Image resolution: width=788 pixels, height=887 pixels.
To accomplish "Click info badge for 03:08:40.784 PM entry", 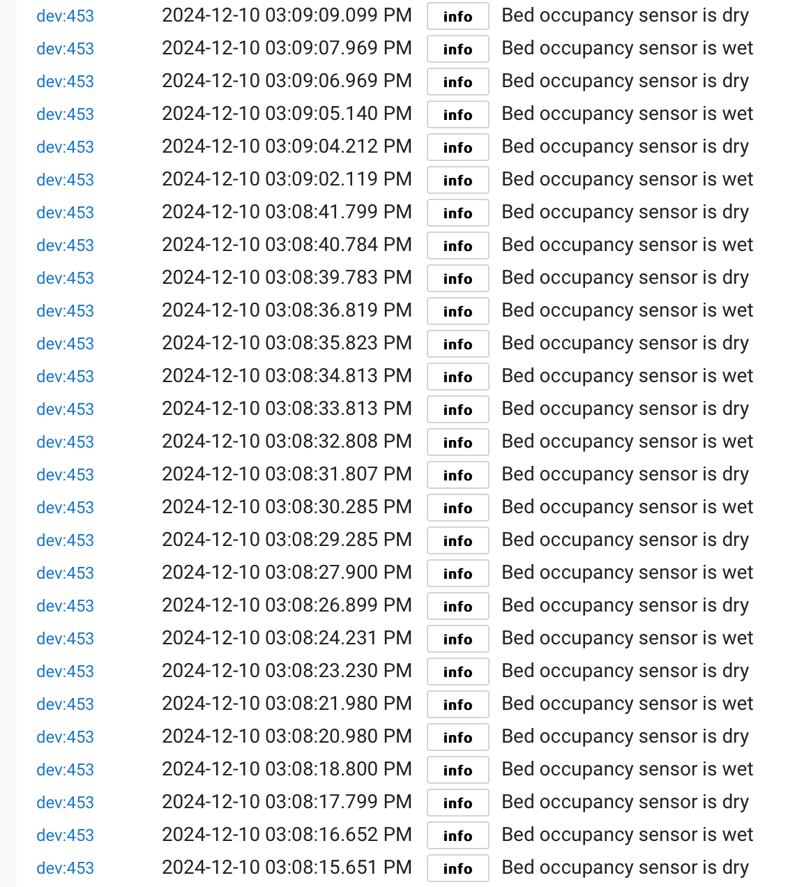I will [457, 246].
